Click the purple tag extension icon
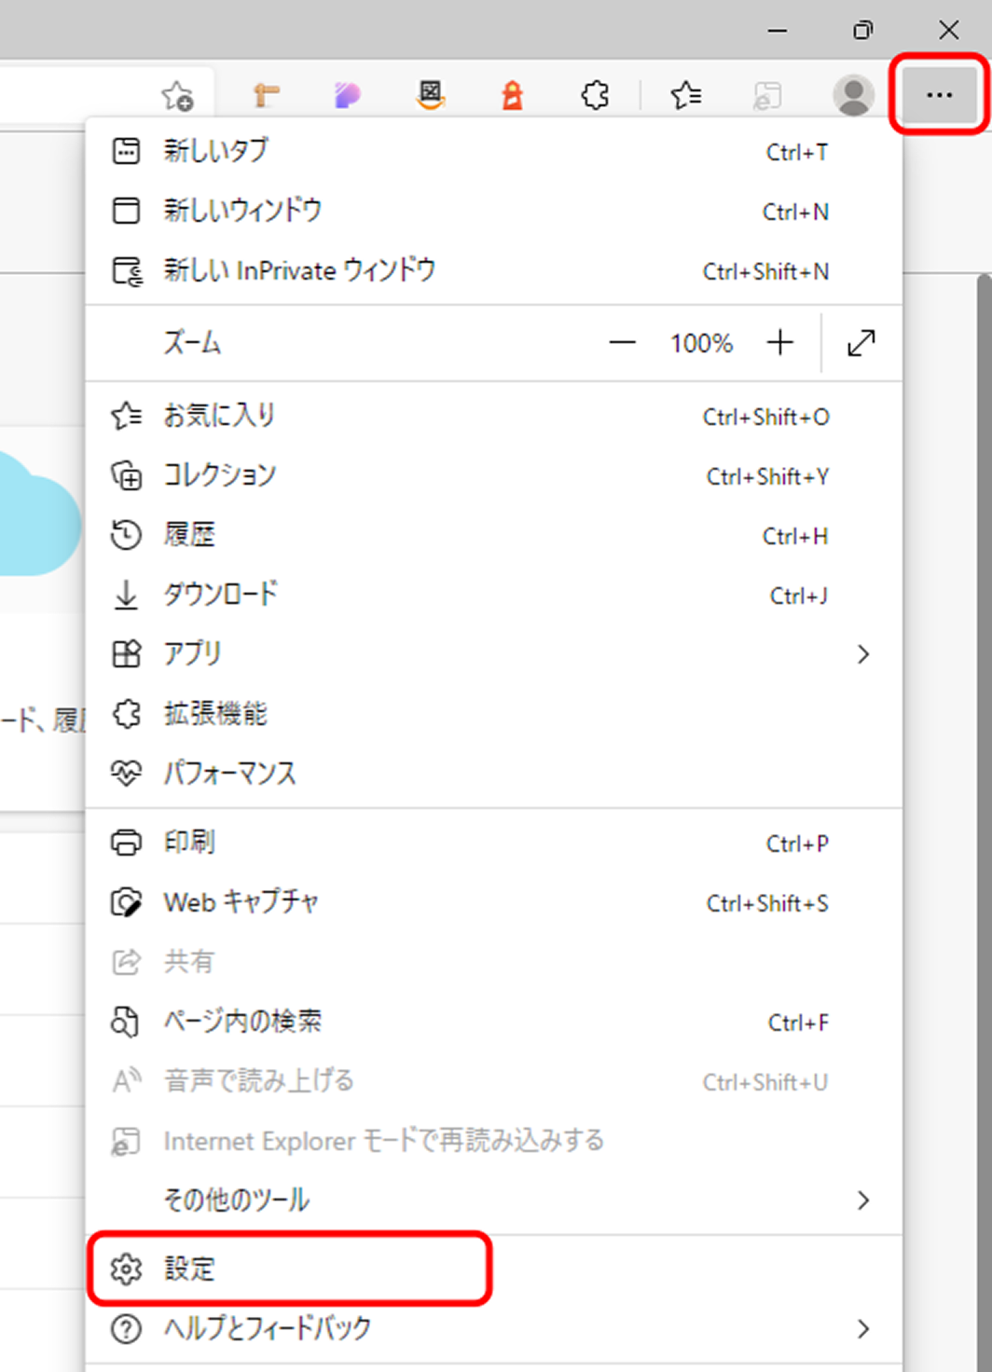Screen dimensions: 992x1372 click(347, 94)
